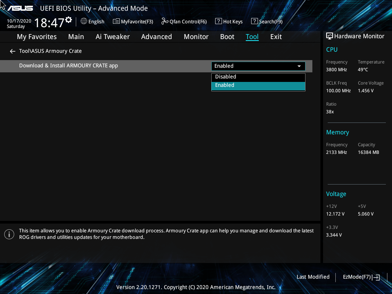Open Qfan Control(F6)
392x294 pixels.
click(x=184, y=21)
